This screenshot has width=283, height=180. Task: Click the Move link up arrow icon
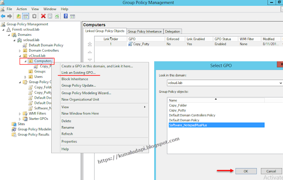(x=90, y=52)
